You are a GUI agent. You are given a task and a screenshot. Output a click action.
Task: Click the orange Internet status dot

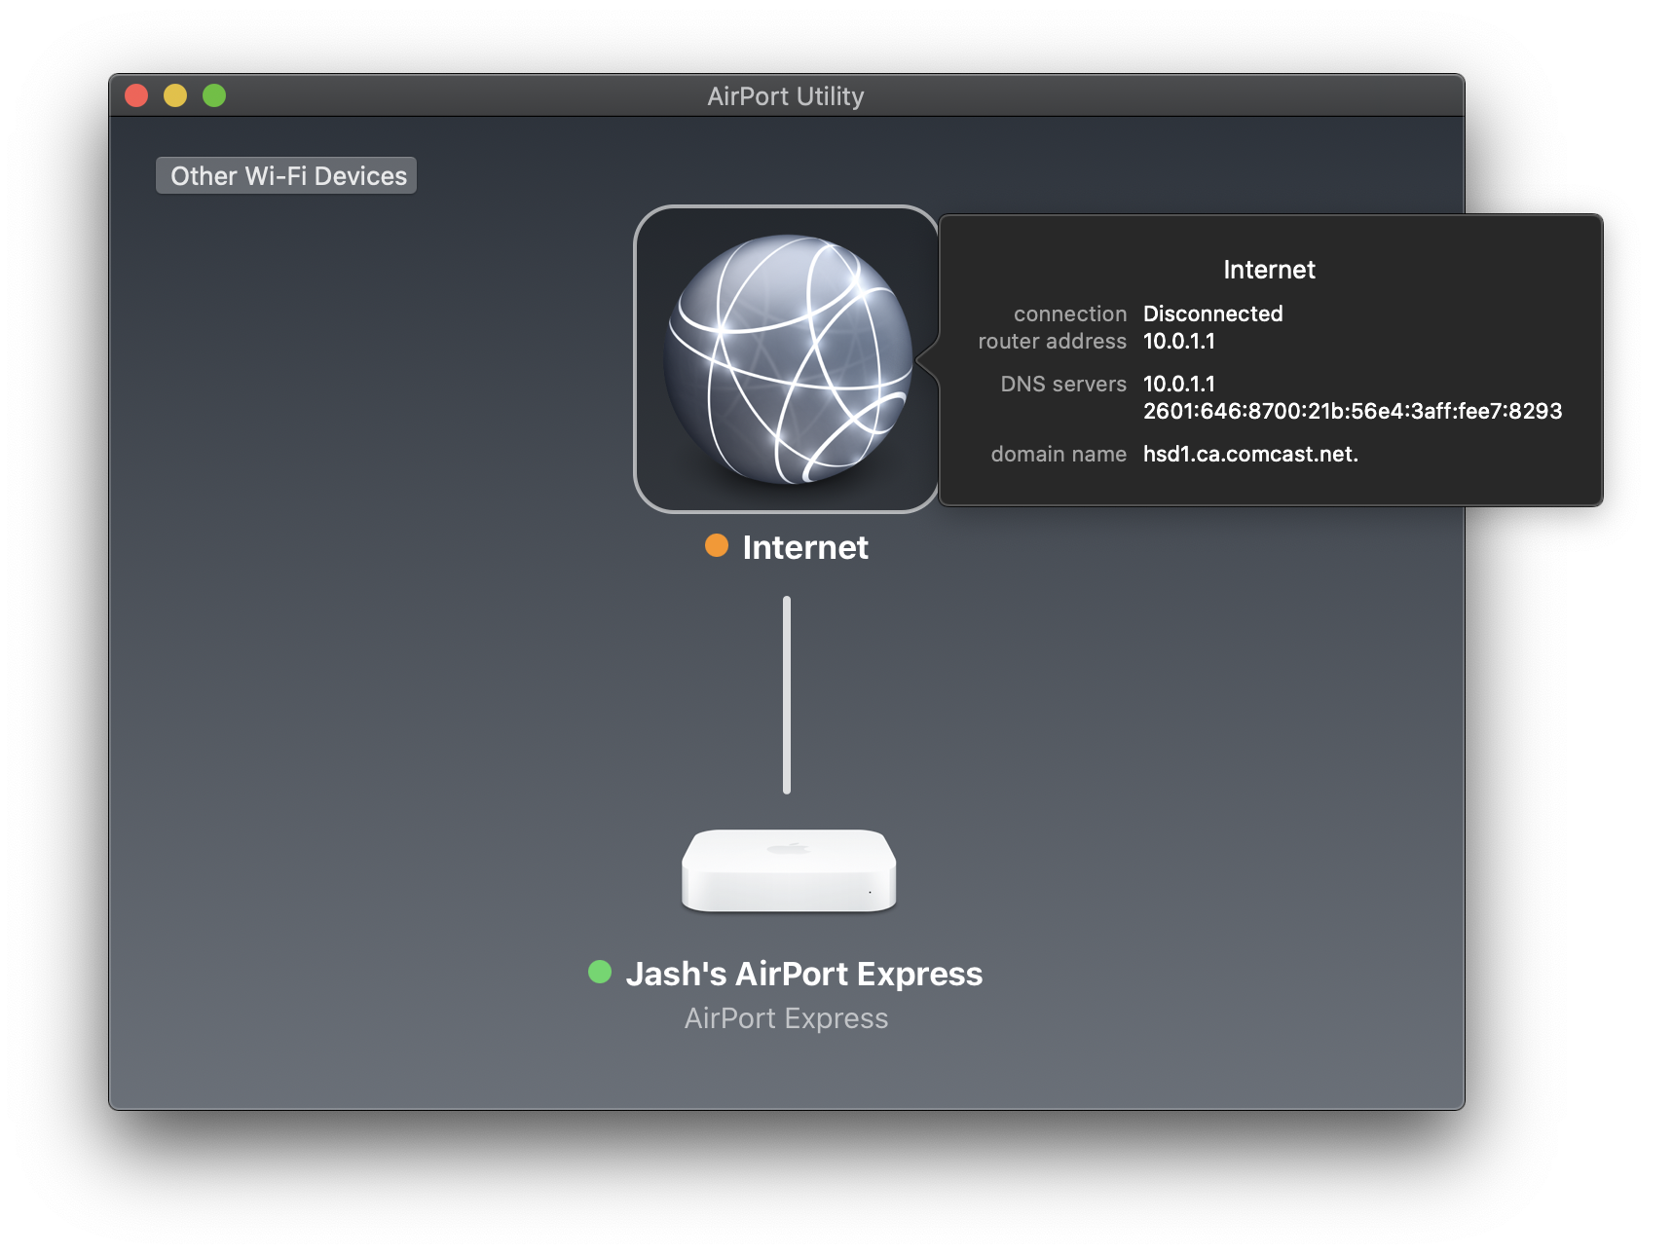(x=717, y=545)
